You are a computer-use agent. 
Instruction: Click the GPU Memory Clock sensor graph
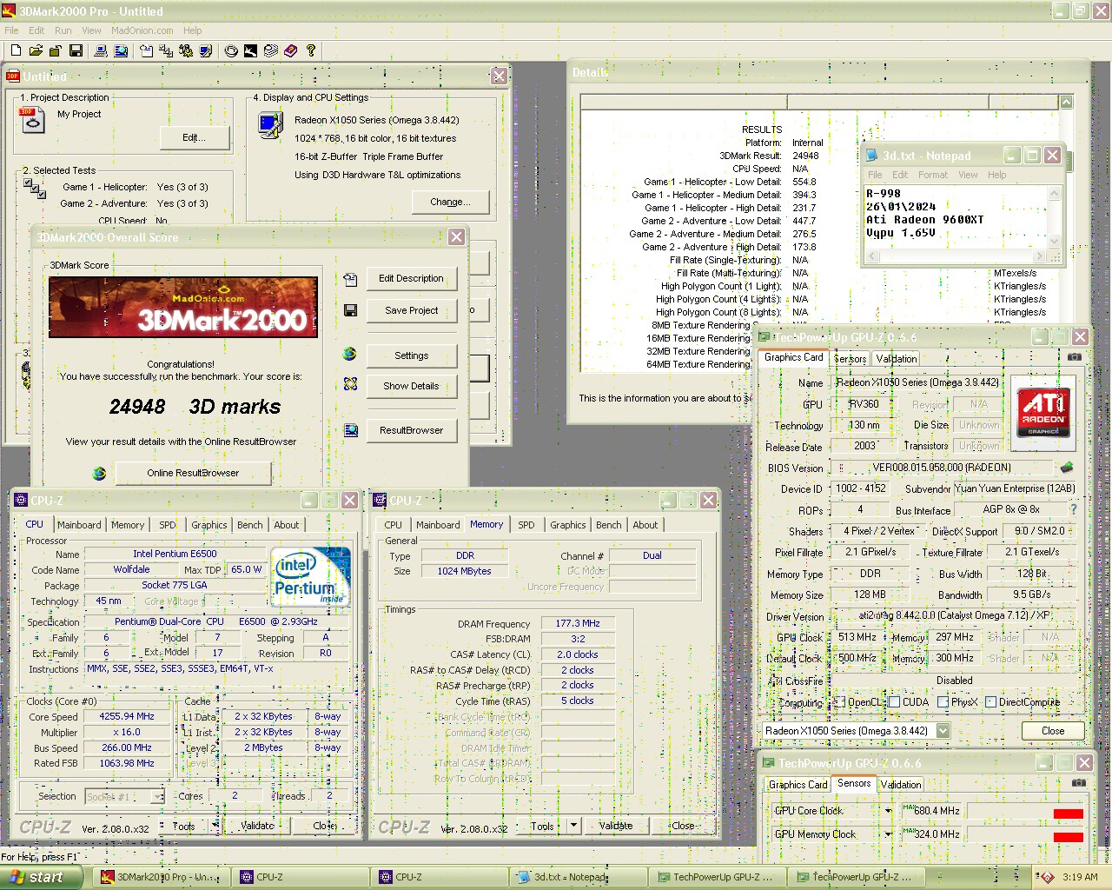pos(1026,834)
